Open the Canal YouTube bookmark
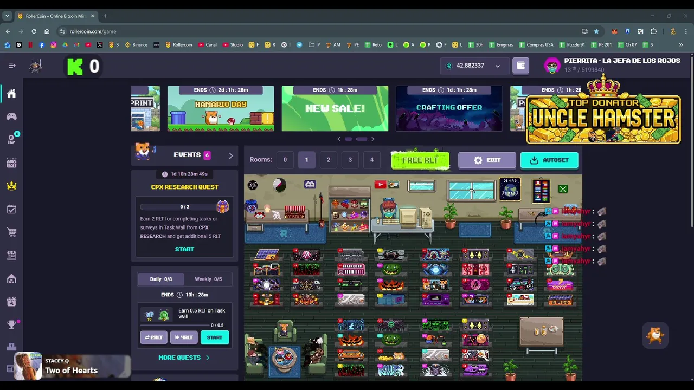Viewport: 694px width, 390px height. [x=207, y=45]
